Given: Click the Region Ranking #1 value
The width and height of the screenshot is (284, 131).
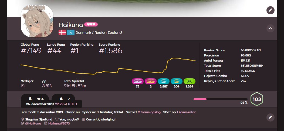Looking at the screenshot, I should click(75, 51).
